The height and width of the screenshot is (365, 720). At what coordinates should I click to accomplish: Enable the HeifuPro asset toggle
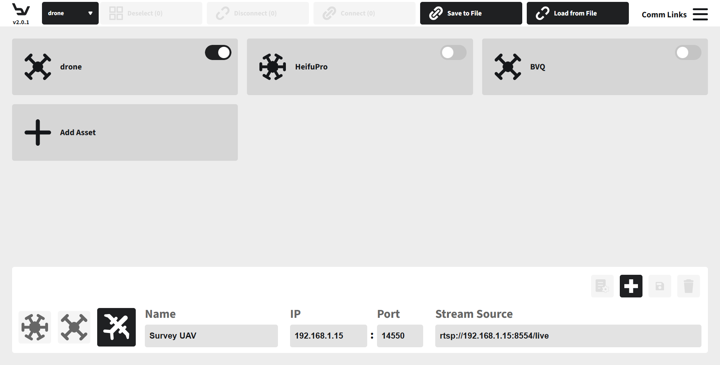click(453, 52)
